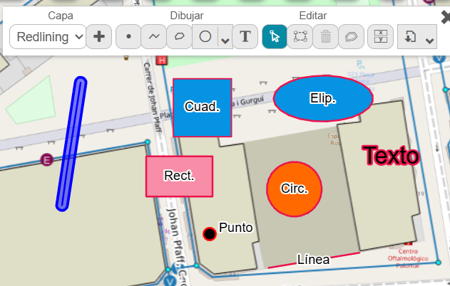Toggle the pick/select feature tool
Viewport: 450px width, 286px height.
coord(274,37)
